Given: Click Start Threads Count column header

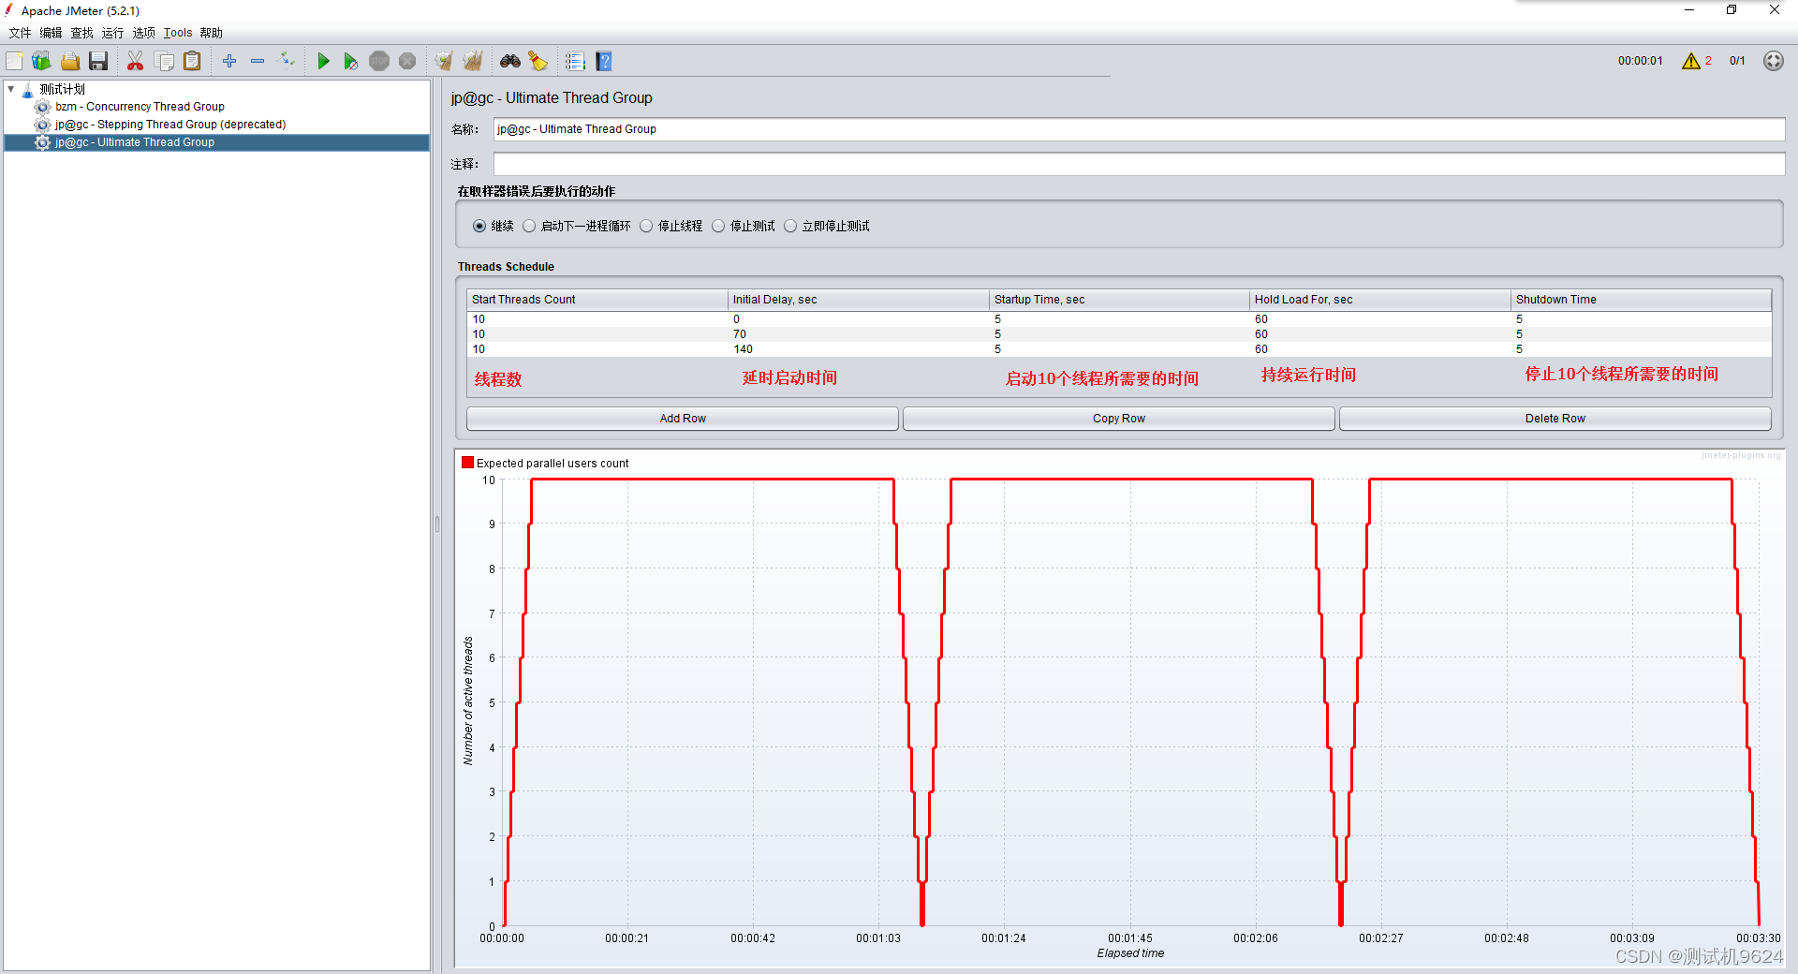Looking at the screenshot, I should pyautogui.click(x=597, y=300).
